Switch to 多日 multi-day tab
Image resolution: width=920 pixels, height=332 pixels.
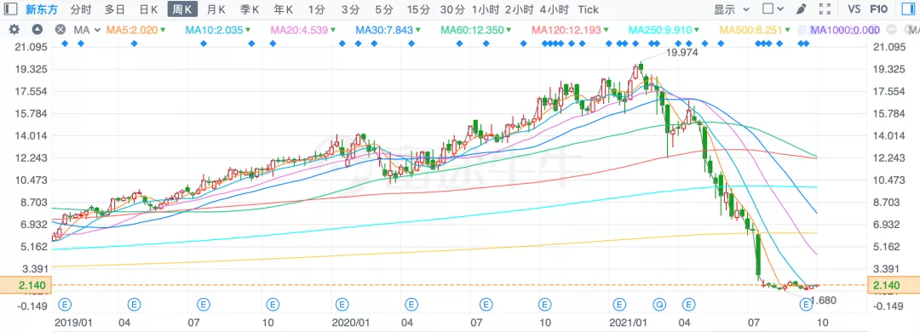(114, 9)
